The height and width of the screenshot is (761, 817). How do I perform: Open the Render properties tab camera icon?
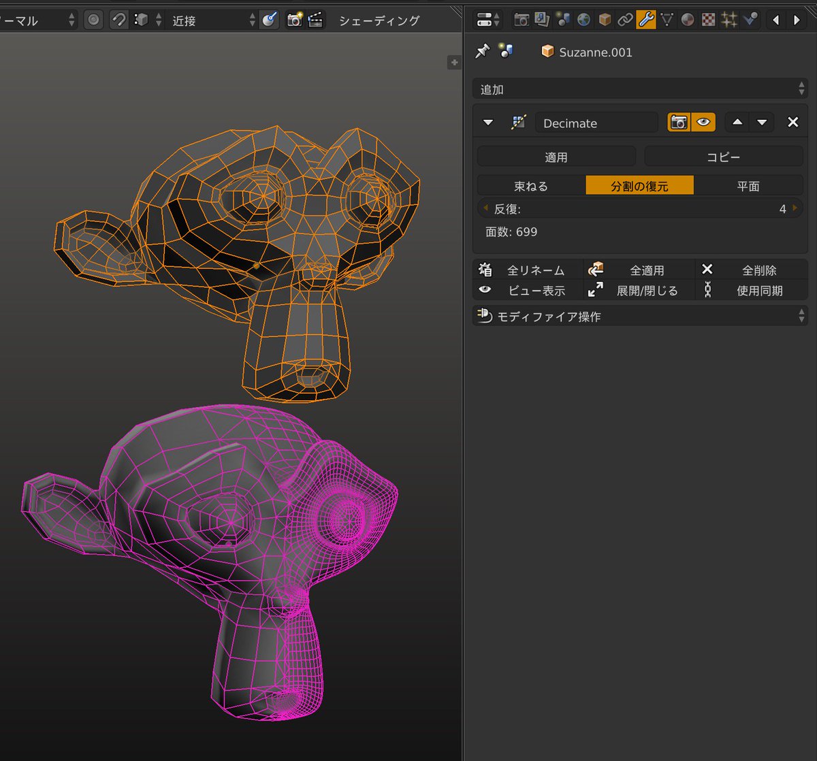pos(521,20)
